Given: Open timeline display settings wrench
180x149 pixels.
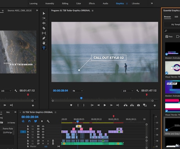Looking at the screenshot, I should 48,121.
